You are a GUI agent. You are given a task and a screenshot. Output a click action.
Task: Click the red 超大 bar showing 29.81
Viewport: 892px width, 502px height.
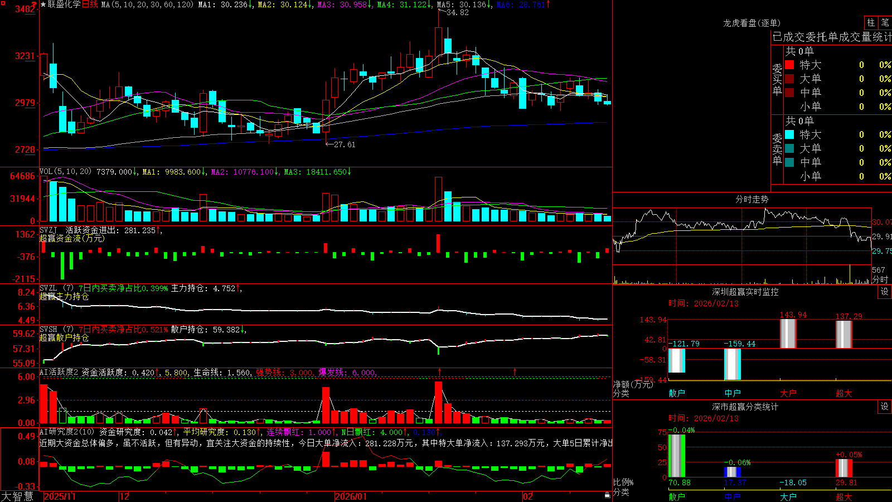(844, 468)
